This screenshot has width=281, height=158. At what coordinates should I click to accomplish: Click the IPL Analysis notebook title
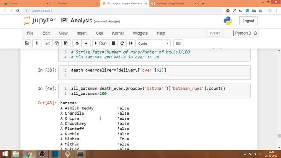click(76, 21)
